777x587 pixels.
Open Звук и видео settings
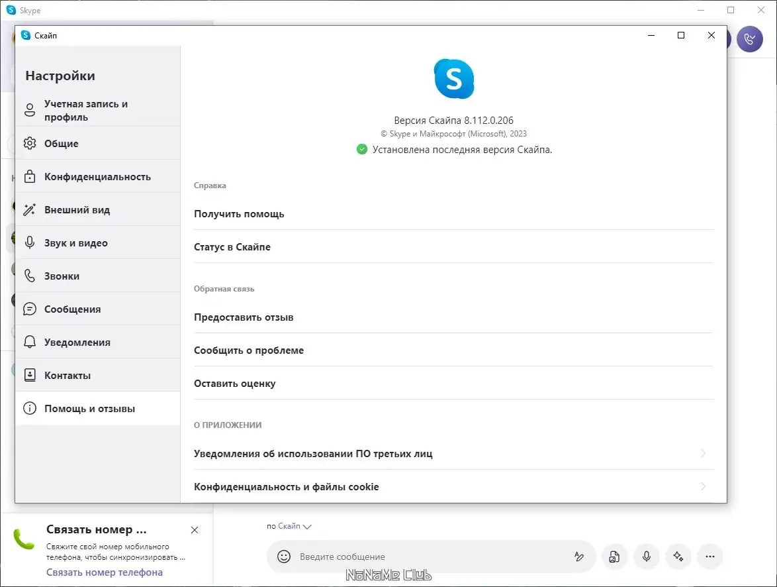[97, 242]
